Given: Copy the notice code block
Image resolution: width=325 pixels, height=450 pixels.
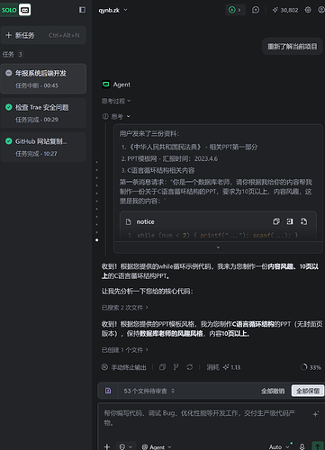Looking at the screenshot, I should pyautogui.click(x=276, y=221).
